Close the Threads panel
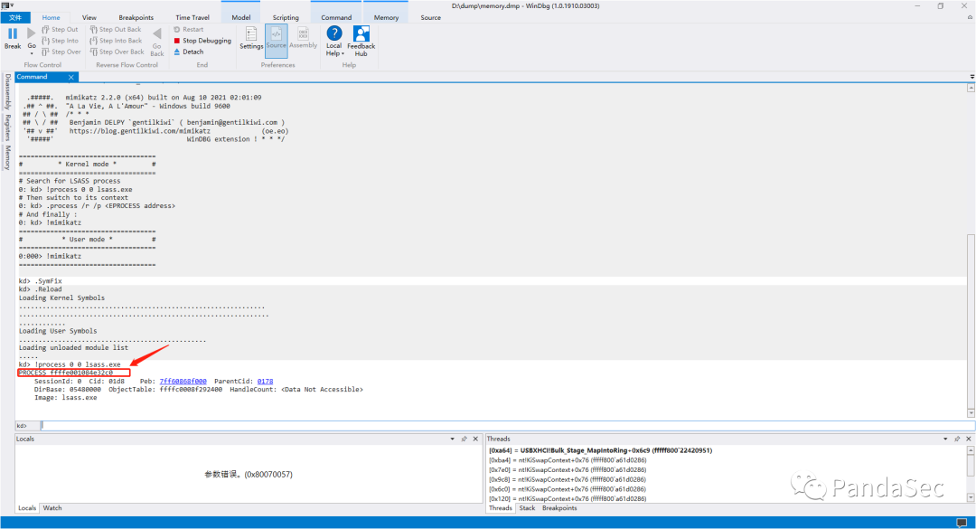This screenshot has height=529, width=976. tap(969, 439)
